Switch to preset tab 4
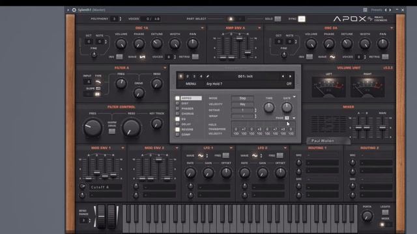 click(201, 77)
